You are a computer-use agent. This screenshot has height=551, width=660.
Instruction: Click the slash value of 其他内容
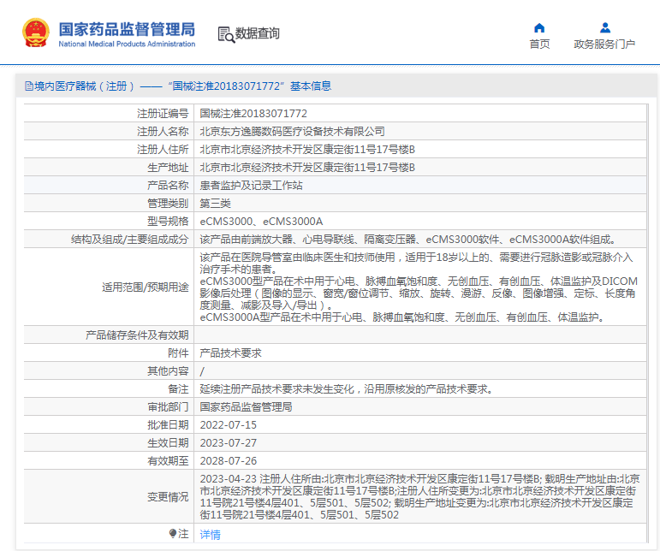202,371
